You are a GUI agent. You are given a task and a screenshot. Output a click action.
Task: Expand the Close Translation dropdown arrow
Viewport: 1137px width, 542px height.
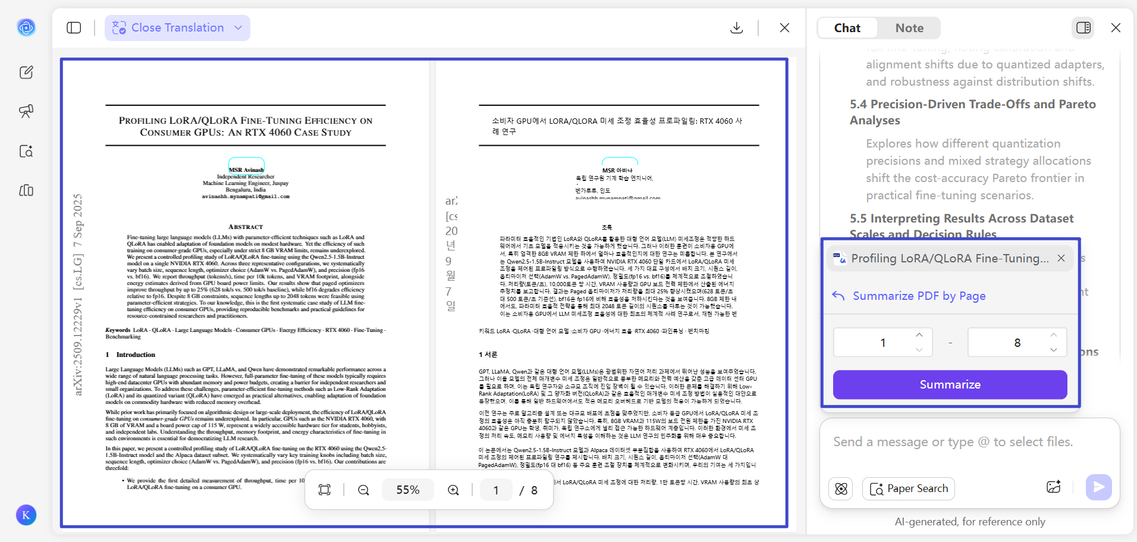coord(238,28)
